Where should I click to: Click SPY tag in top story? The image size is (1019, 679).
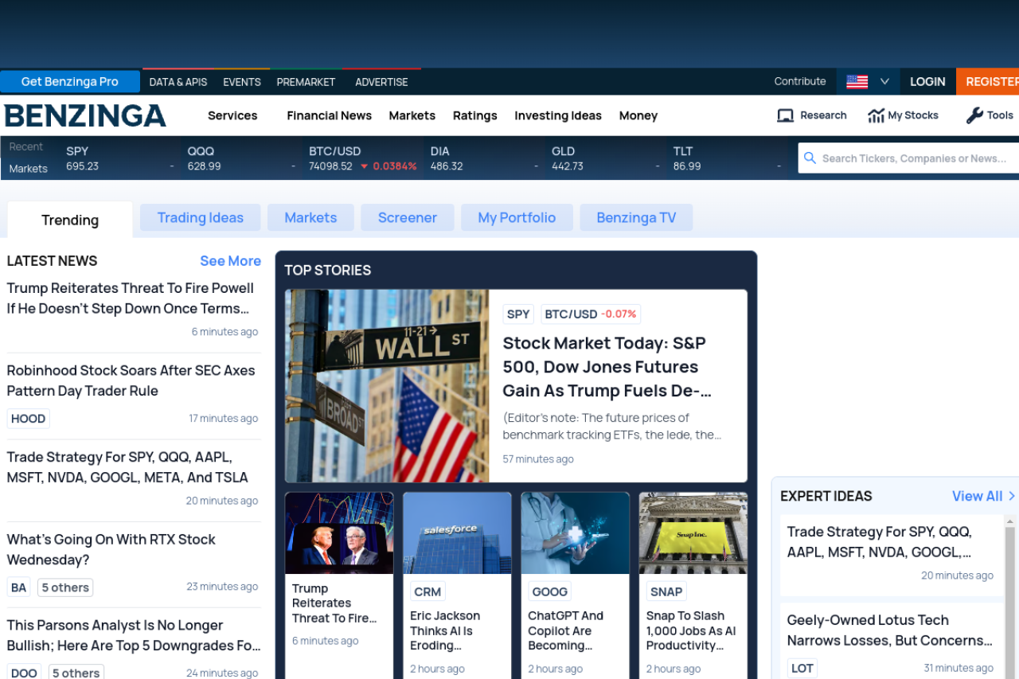coord(518,314)
